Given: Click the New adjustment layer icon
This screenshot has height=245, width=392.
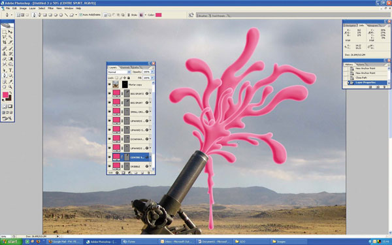Looking at the screenshot, I should (x=129, y=172).
